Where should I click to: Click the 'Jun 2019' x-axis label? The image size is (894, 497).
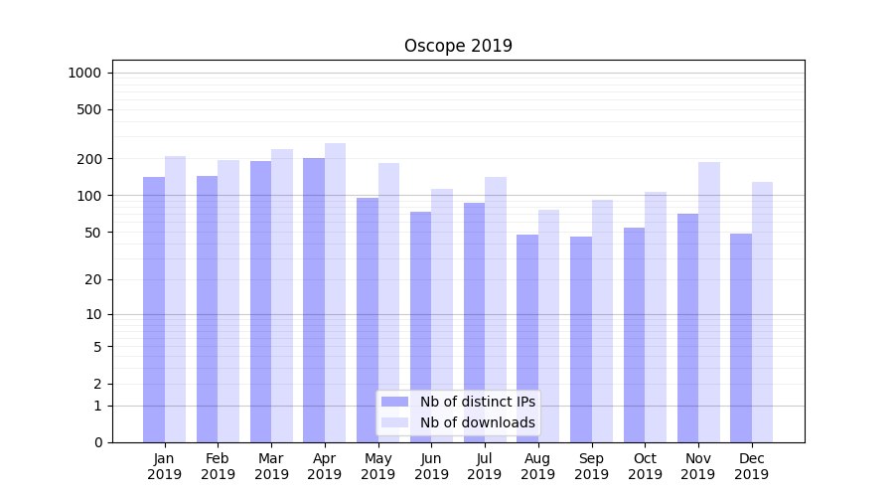(x=431, y=466)
